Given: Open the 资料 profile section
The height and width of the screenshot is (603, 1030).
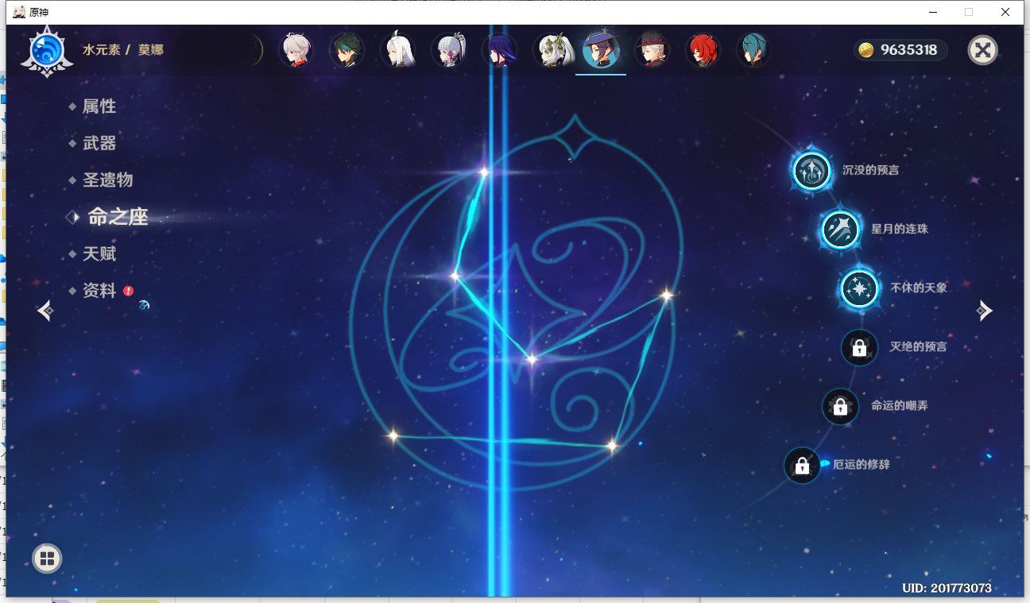Looking at the screenshot, I should (99, 291).
